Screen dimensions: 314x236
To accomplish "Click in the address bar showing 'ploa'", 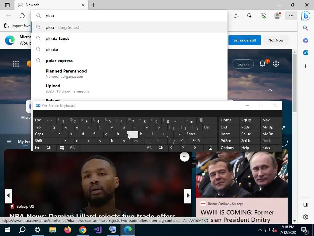I will (x=129, y=16).
